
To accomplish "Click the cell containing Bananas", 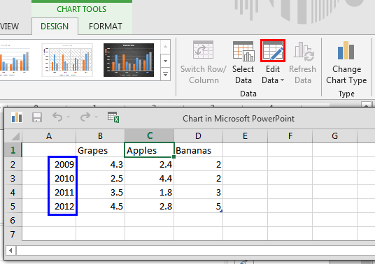I will pos(198,150).
